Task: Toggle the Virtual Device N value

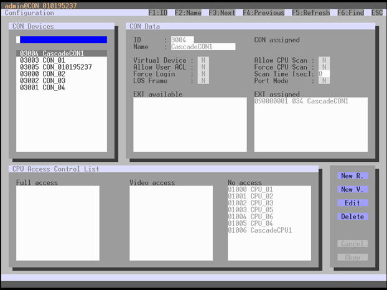Action: tap(203, 60)
